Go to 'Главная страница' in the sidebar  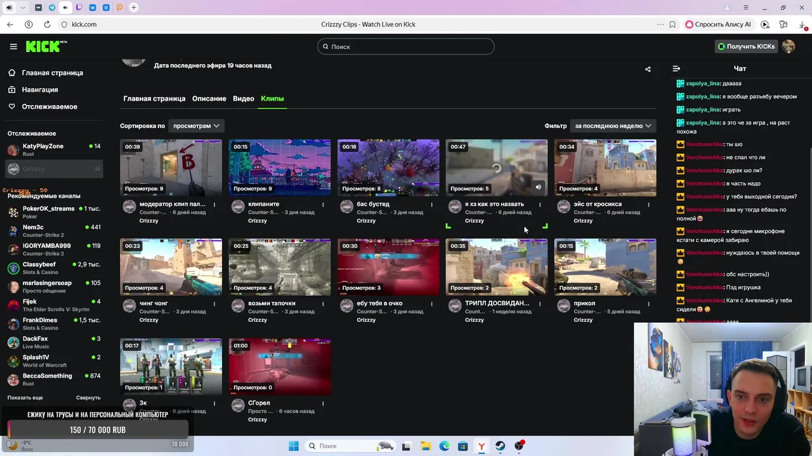[52, 73]
